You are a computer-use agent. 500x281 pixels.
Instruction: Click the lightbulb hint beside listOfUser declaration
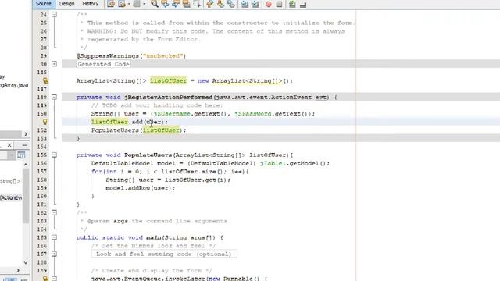pyautogui.click(x=45, y=81)
